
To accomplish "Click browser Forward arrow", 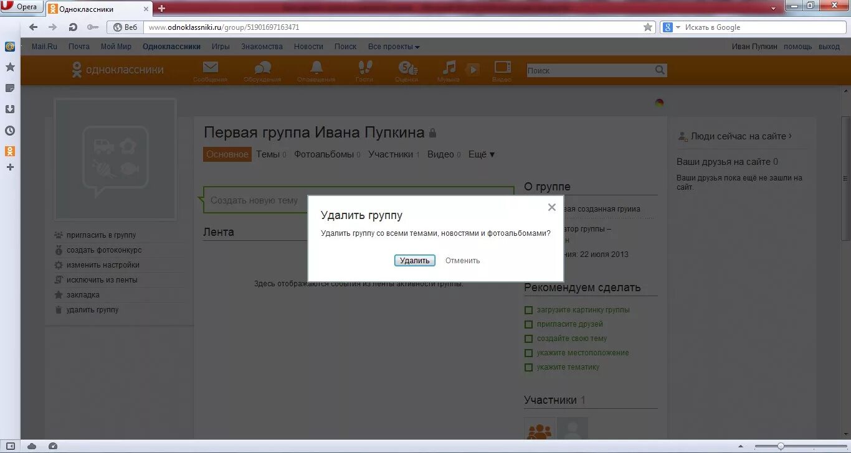I will [53, 27].
